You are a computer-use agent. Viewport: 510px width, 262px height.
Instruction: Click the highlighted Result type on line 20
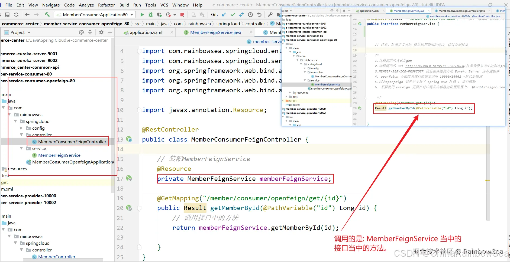195,208
